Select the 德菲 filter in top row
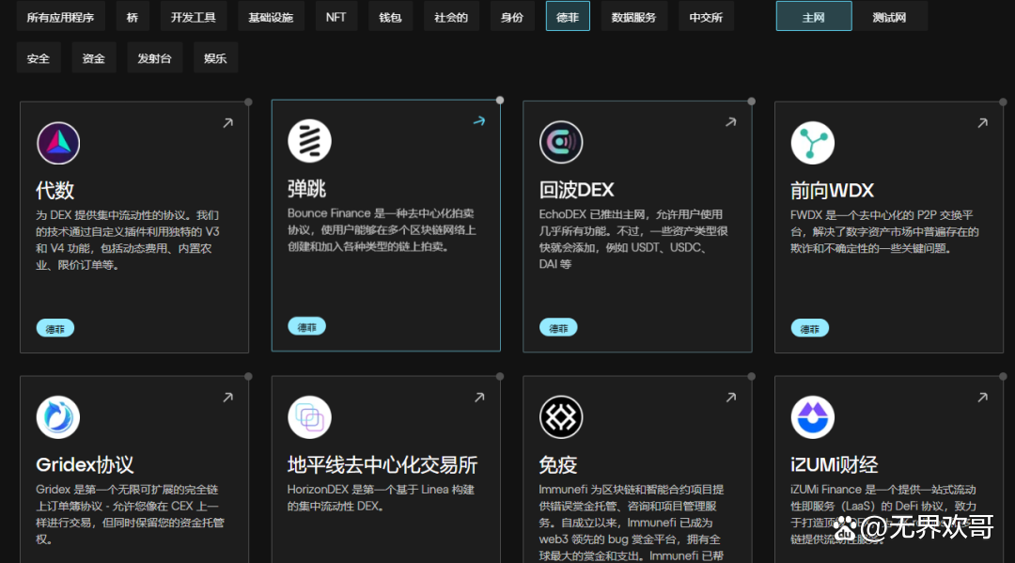Image resolution: width=1015 pixels, height=563 pixels. pyautogui.click(x=568, y=17)
